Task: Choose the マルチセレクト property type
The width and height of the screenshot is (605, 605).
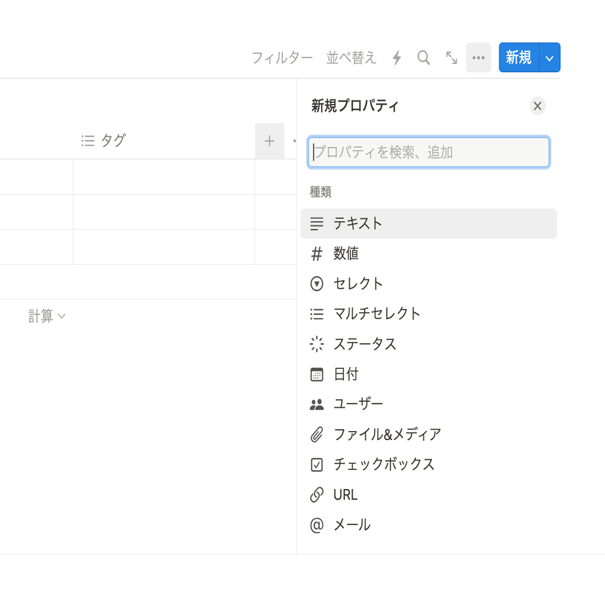Action: tap(429, 314)
